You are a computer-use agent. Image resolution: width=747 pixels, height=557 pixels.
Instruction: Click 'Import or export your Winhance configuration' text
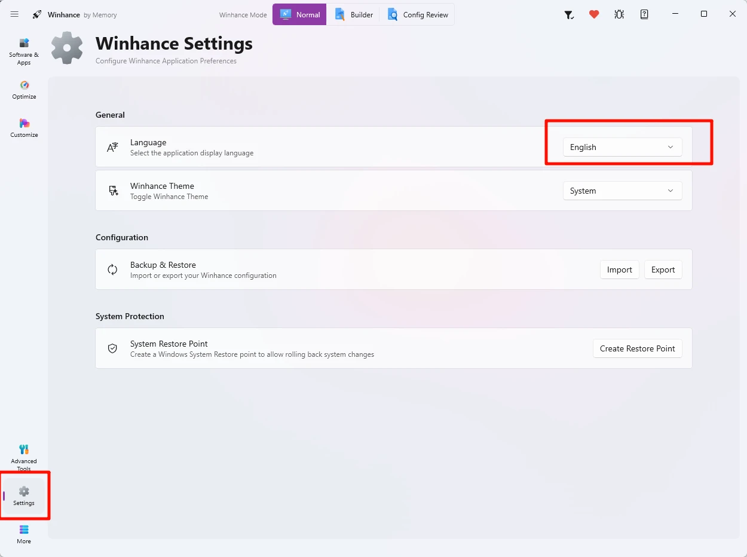click(203, 276)
